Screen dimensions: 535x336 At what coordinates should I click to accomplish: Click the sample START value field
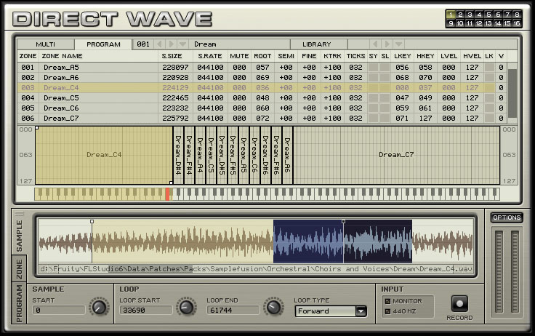pos(59,310)
